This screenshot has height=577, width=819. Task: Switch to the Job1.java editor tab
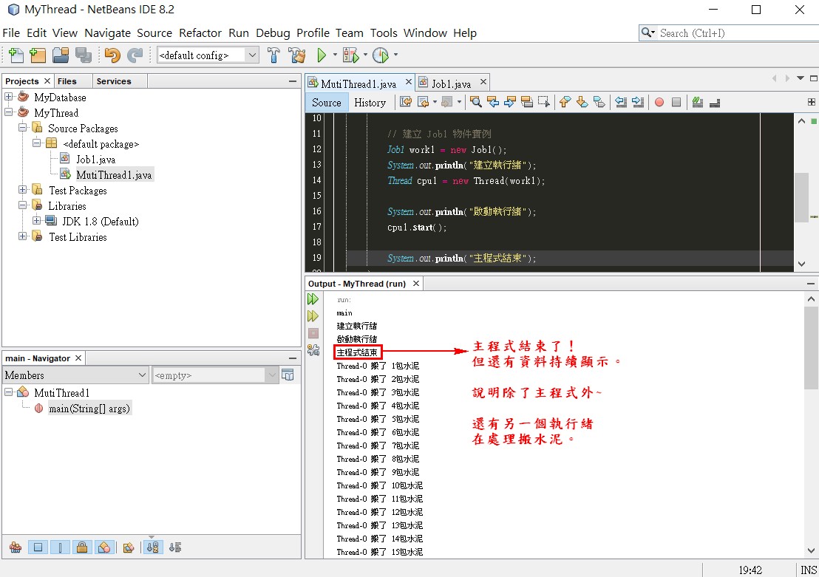(x=451, y=83)
